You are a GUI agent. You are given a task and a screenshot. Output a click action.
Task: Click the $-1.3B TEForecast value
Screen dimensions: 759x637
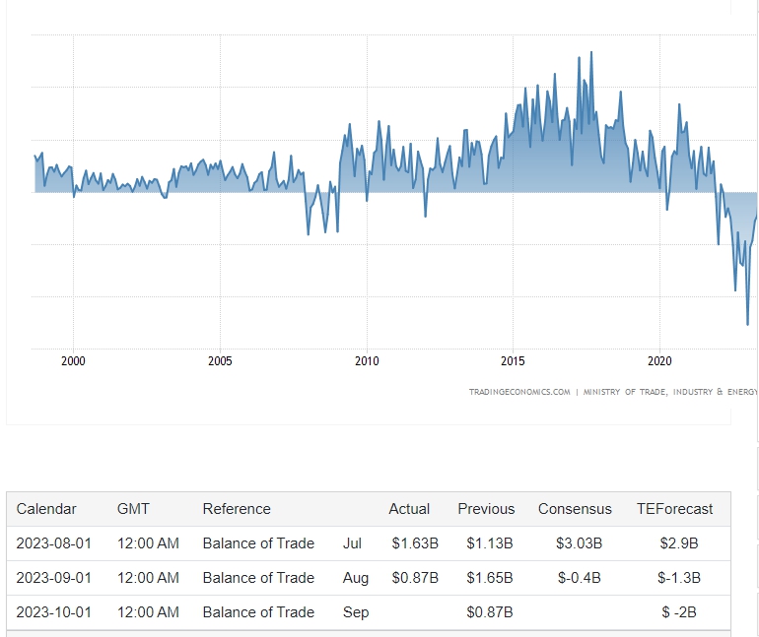click(678, 578)
